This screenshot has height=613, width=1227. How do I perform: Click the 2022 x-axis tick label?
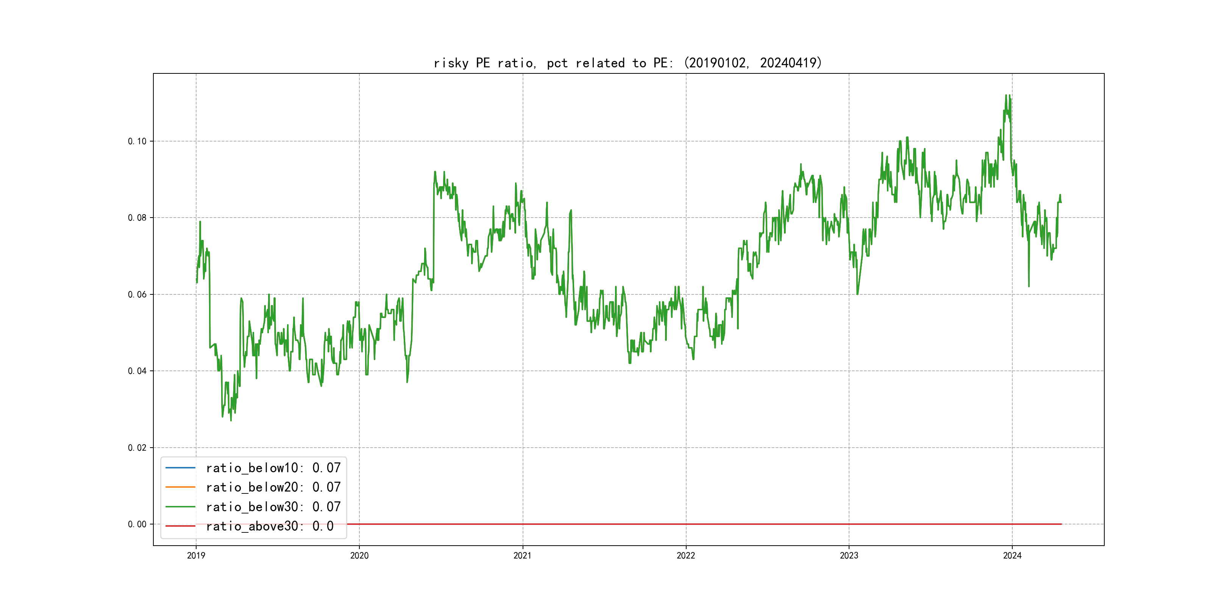[686, 555]
